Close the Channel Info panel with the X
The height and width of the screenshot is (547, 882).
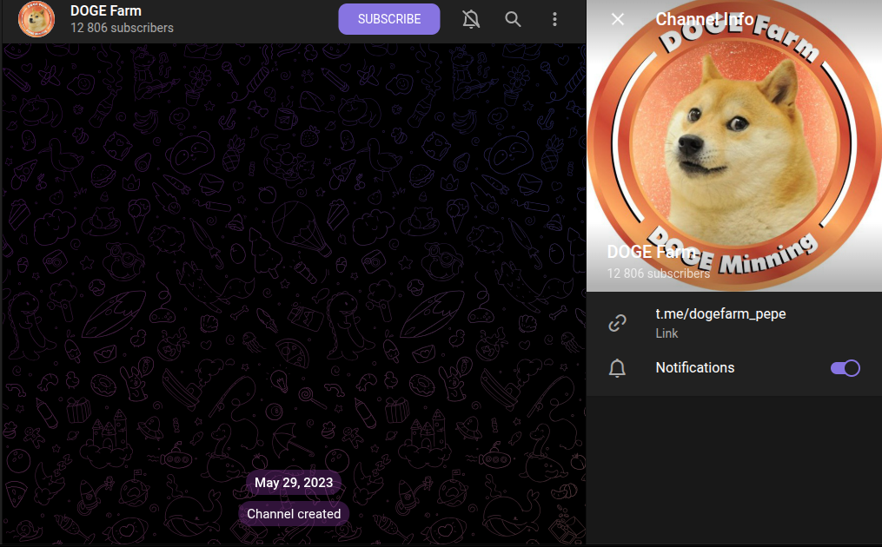(x=617, y=19)
